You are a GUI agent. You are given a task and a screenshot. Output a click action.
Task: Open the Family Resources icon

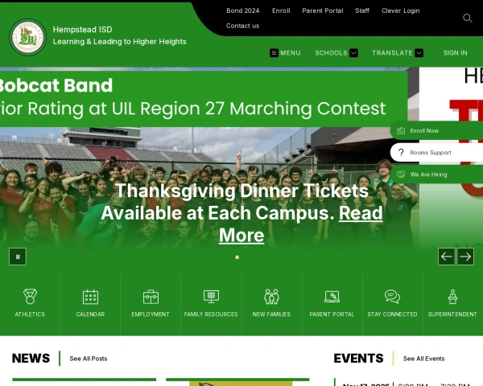[x=211, y=297]
